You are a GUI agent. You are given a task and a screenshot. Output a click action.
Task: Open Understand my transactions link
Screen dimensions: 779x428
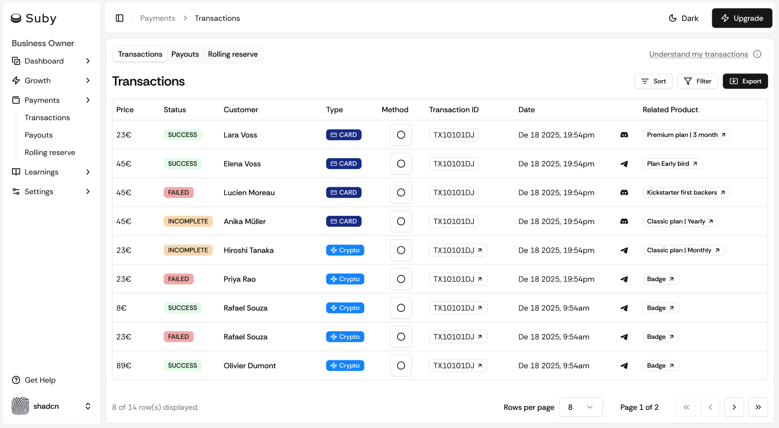click(x=698, y=54)
